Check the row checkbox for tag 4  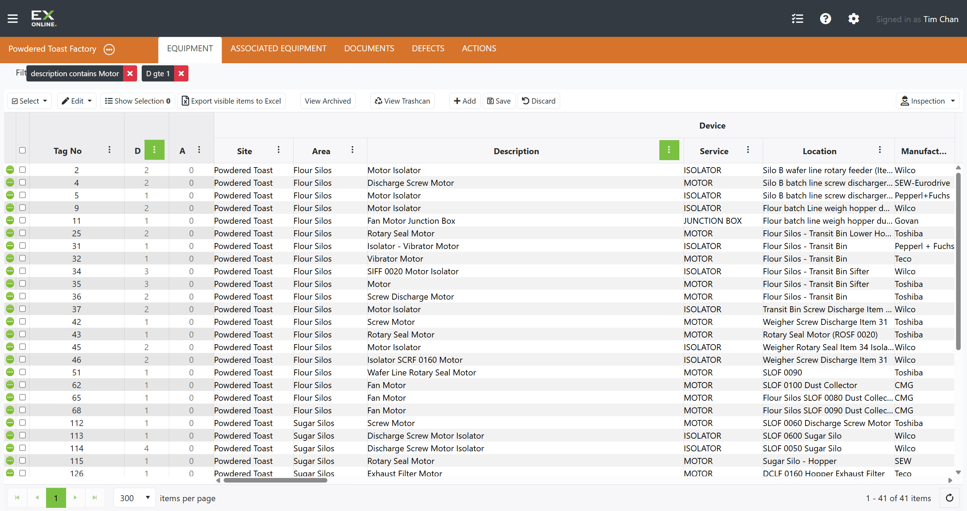point(23,182)
